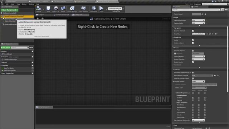Click the Search binoculars toolbar icon
Screen dimensions: 229x129
[63, 9]
